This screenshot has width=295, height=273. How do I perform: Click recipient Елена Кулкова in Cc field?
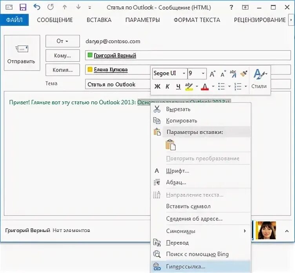[x=111, y=69]
